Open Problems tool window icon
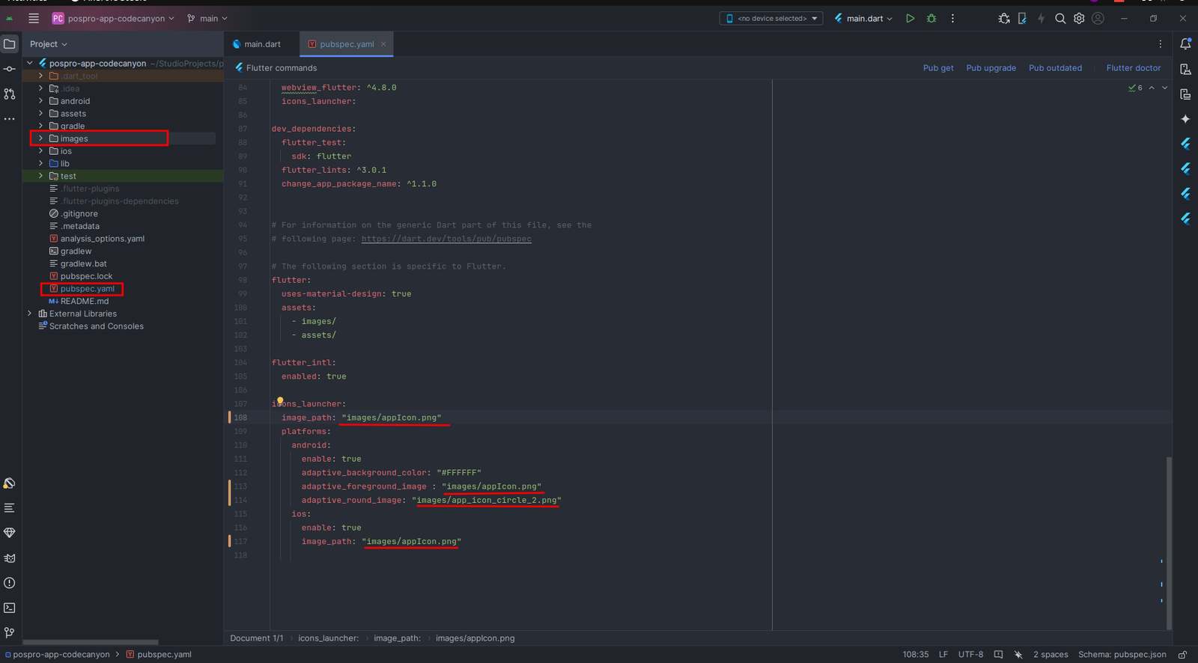The image size is (1198, 663). pos(10,583)
